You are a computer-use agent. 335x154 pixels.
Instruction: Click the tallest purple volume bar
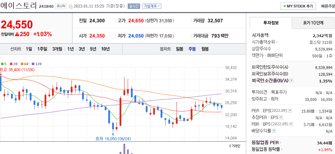(x=124, y=149)
